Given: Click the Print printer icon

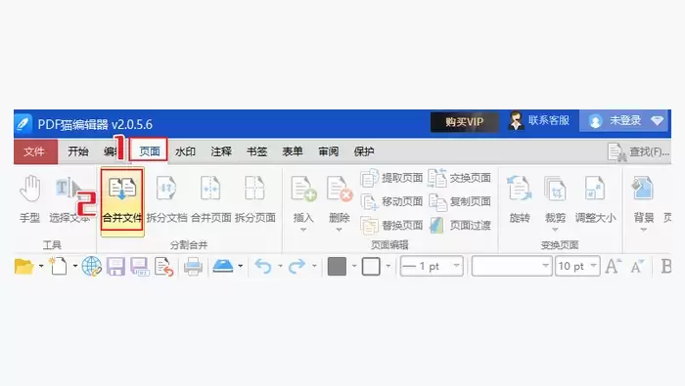Looking at the screenshot, I should click(x=193, y=267).
